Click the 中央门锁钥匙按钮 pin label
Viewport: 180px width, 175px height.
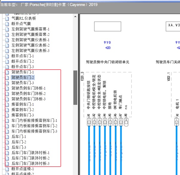click(x=89, y=95)
